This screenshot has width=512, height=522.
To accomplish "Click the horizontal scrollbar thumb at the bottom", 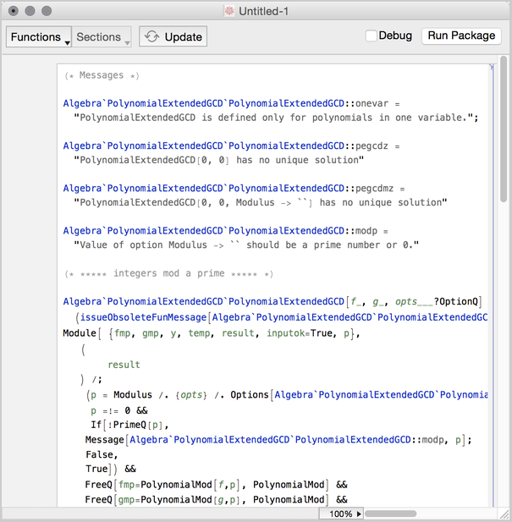I will click(390, 514).
